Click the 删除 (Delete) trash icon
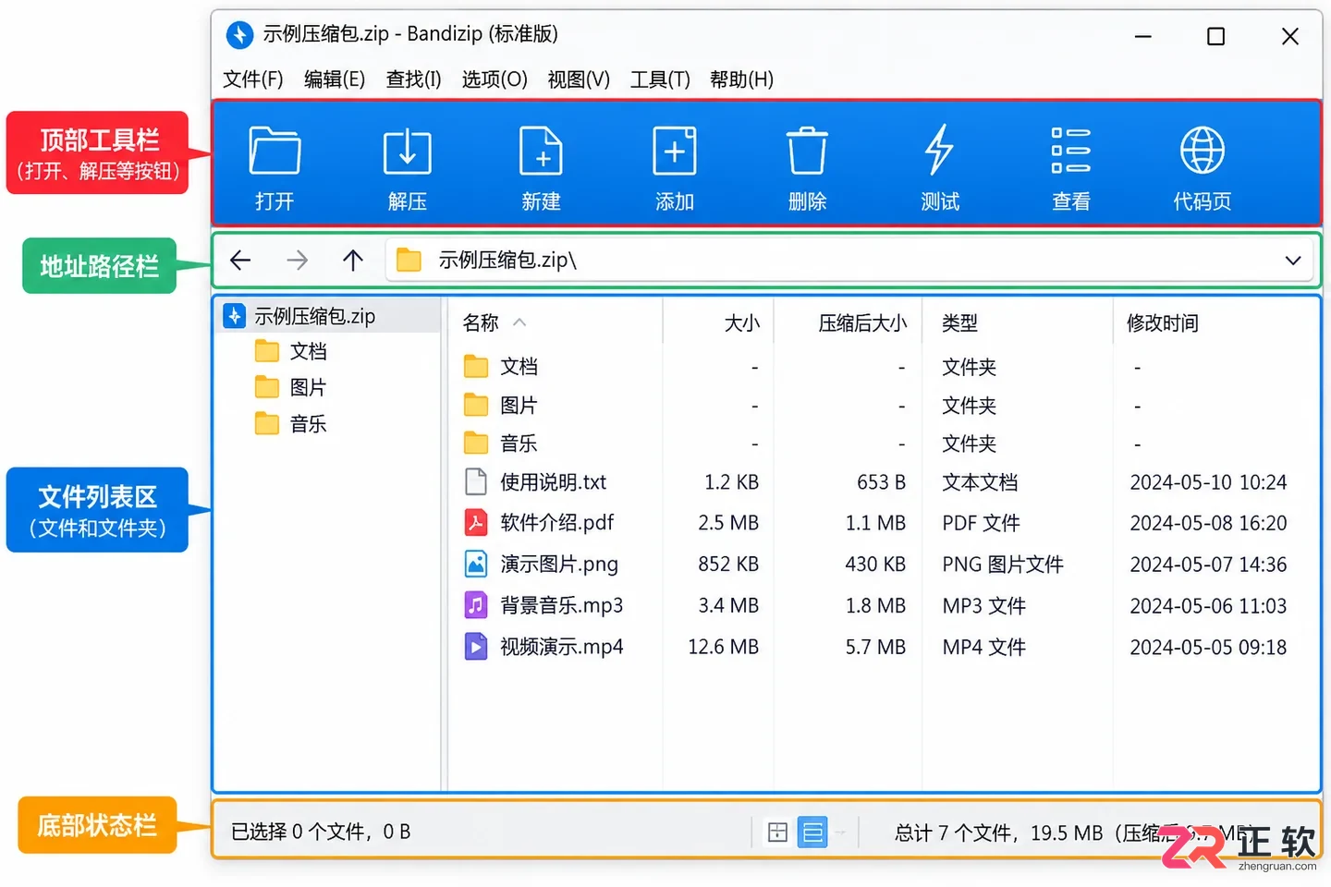The height and width of the screenshot is (887, 1331). [x=807, y=151]
